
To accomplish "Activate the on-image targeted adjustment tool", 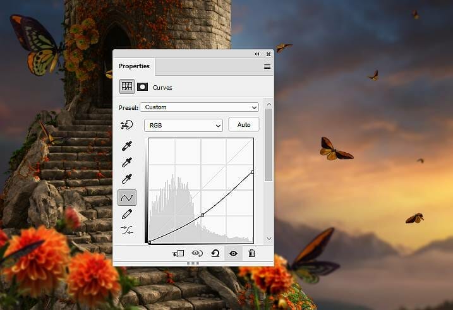I will click(x=127, y=125).
